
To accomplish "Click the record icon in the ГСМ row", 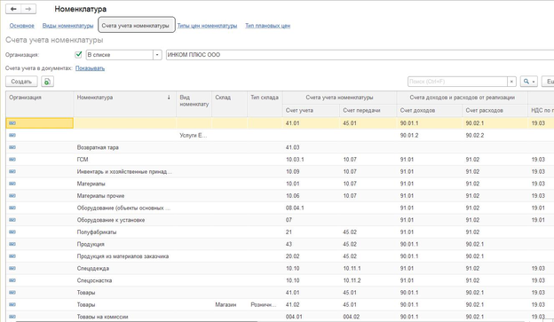I will pos(12,160).
